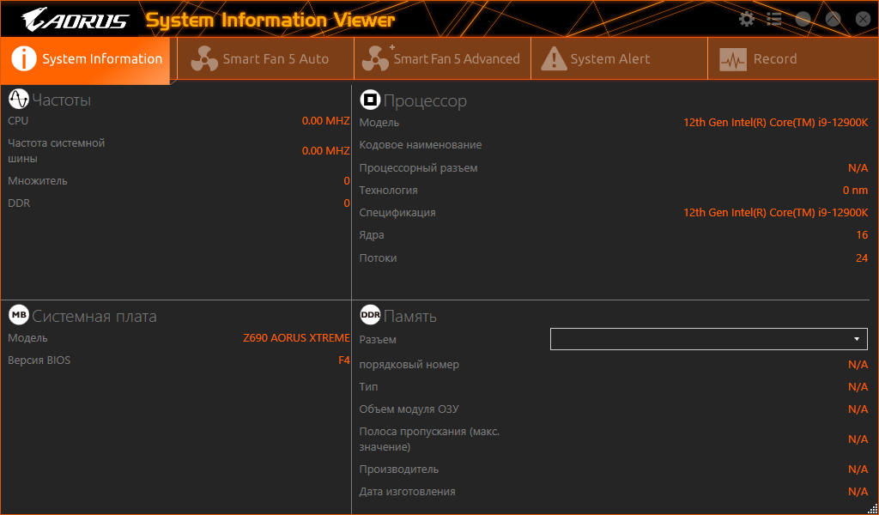Open settings via the gear icon
Screen dimensions: 879x515
click(747, 19)
